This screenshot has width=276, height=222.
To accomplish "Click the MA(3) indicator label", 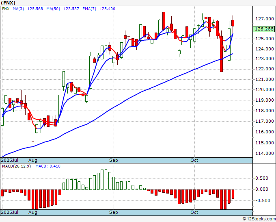I will [18, 9].
